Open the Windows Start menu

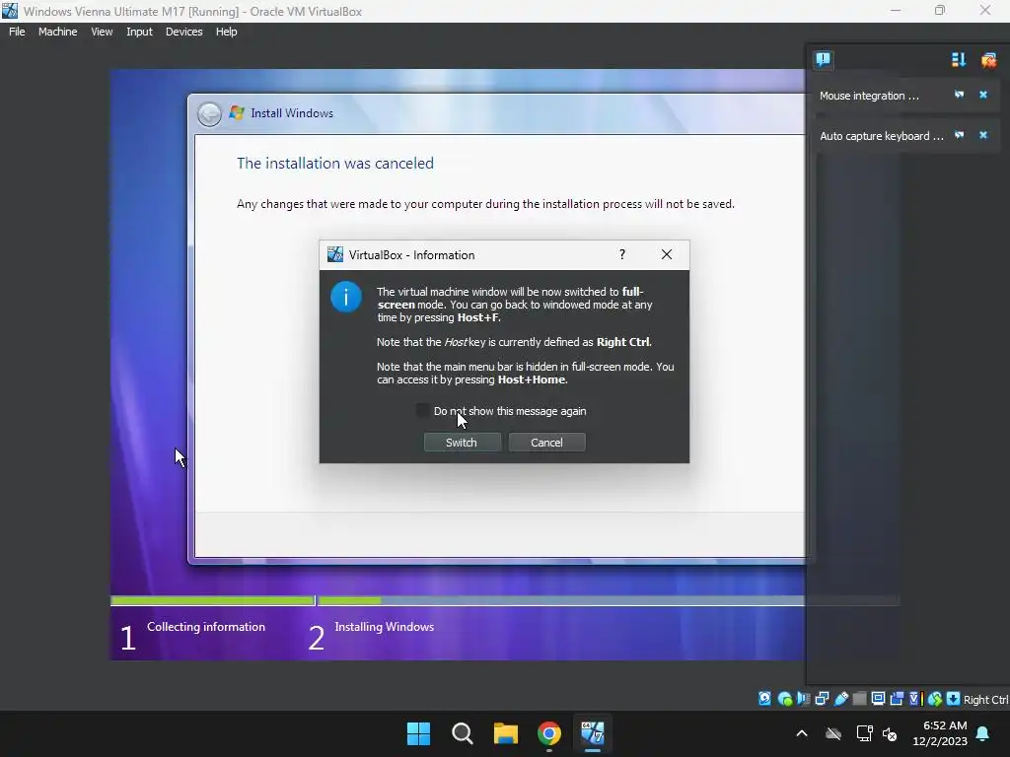[418, 733]
